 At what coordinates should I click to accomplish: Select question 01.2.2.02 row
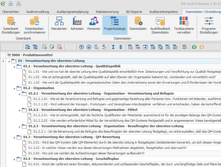(x=127, y=121)
